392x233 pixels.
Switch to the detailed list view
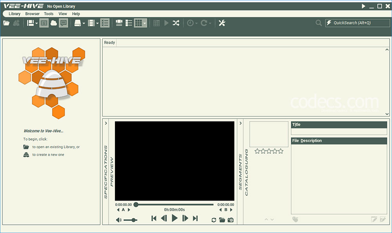(x=129, y=23)
